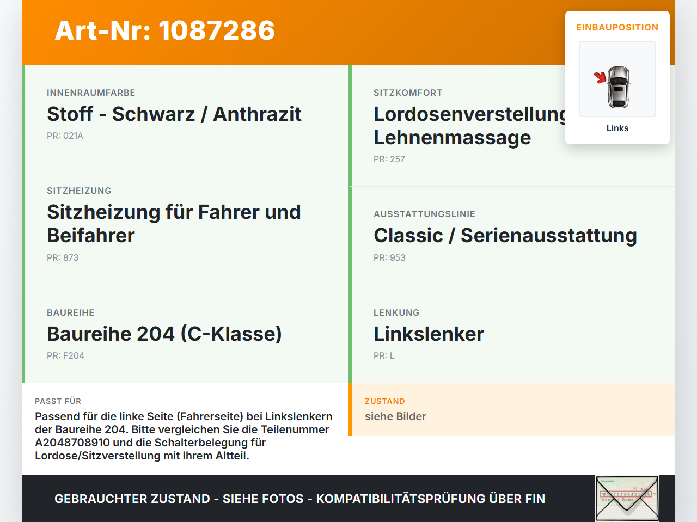697x522 pixels.
Task: Click the PR: F204 code
Action: 65,355
